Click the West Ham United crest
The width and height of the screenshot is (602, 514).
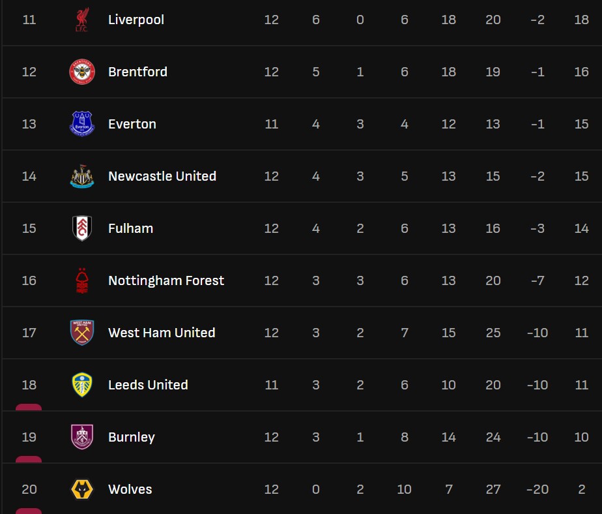[82, 333]
